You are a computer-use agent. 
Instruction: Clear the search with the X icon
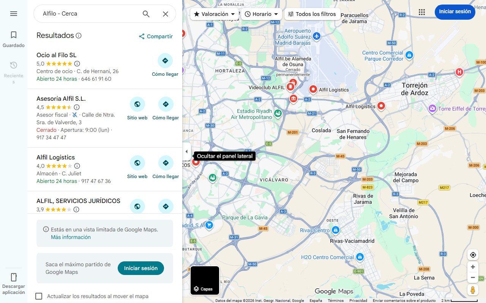coord(166,14)
